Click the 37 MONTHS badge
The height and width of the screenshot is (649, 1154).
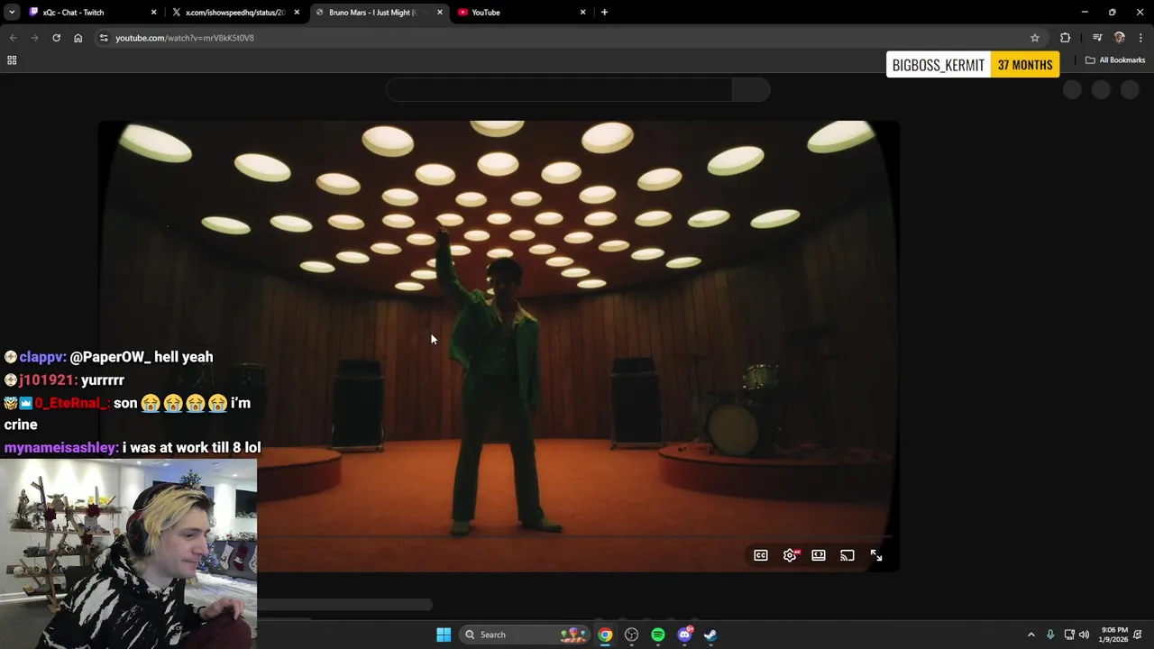click(x=1025, y=65)
